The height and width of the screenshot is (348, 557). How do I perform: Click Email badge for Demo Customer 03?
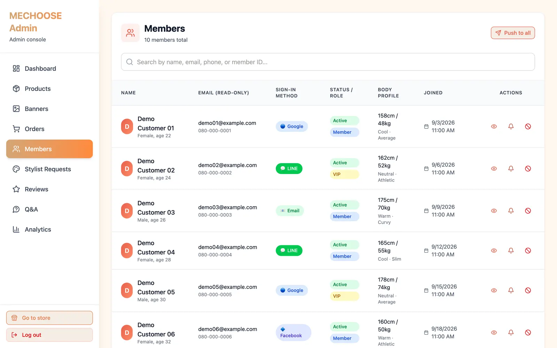290,211
